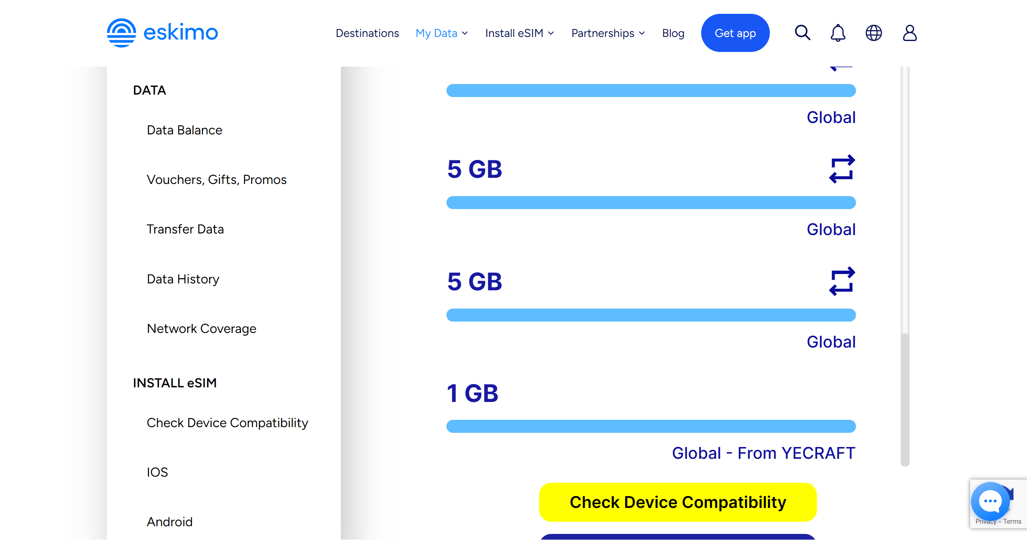This screenshot has height=540, width=1027.
Task: Expand the Partnerships dropdown menu
Action: 608,33
